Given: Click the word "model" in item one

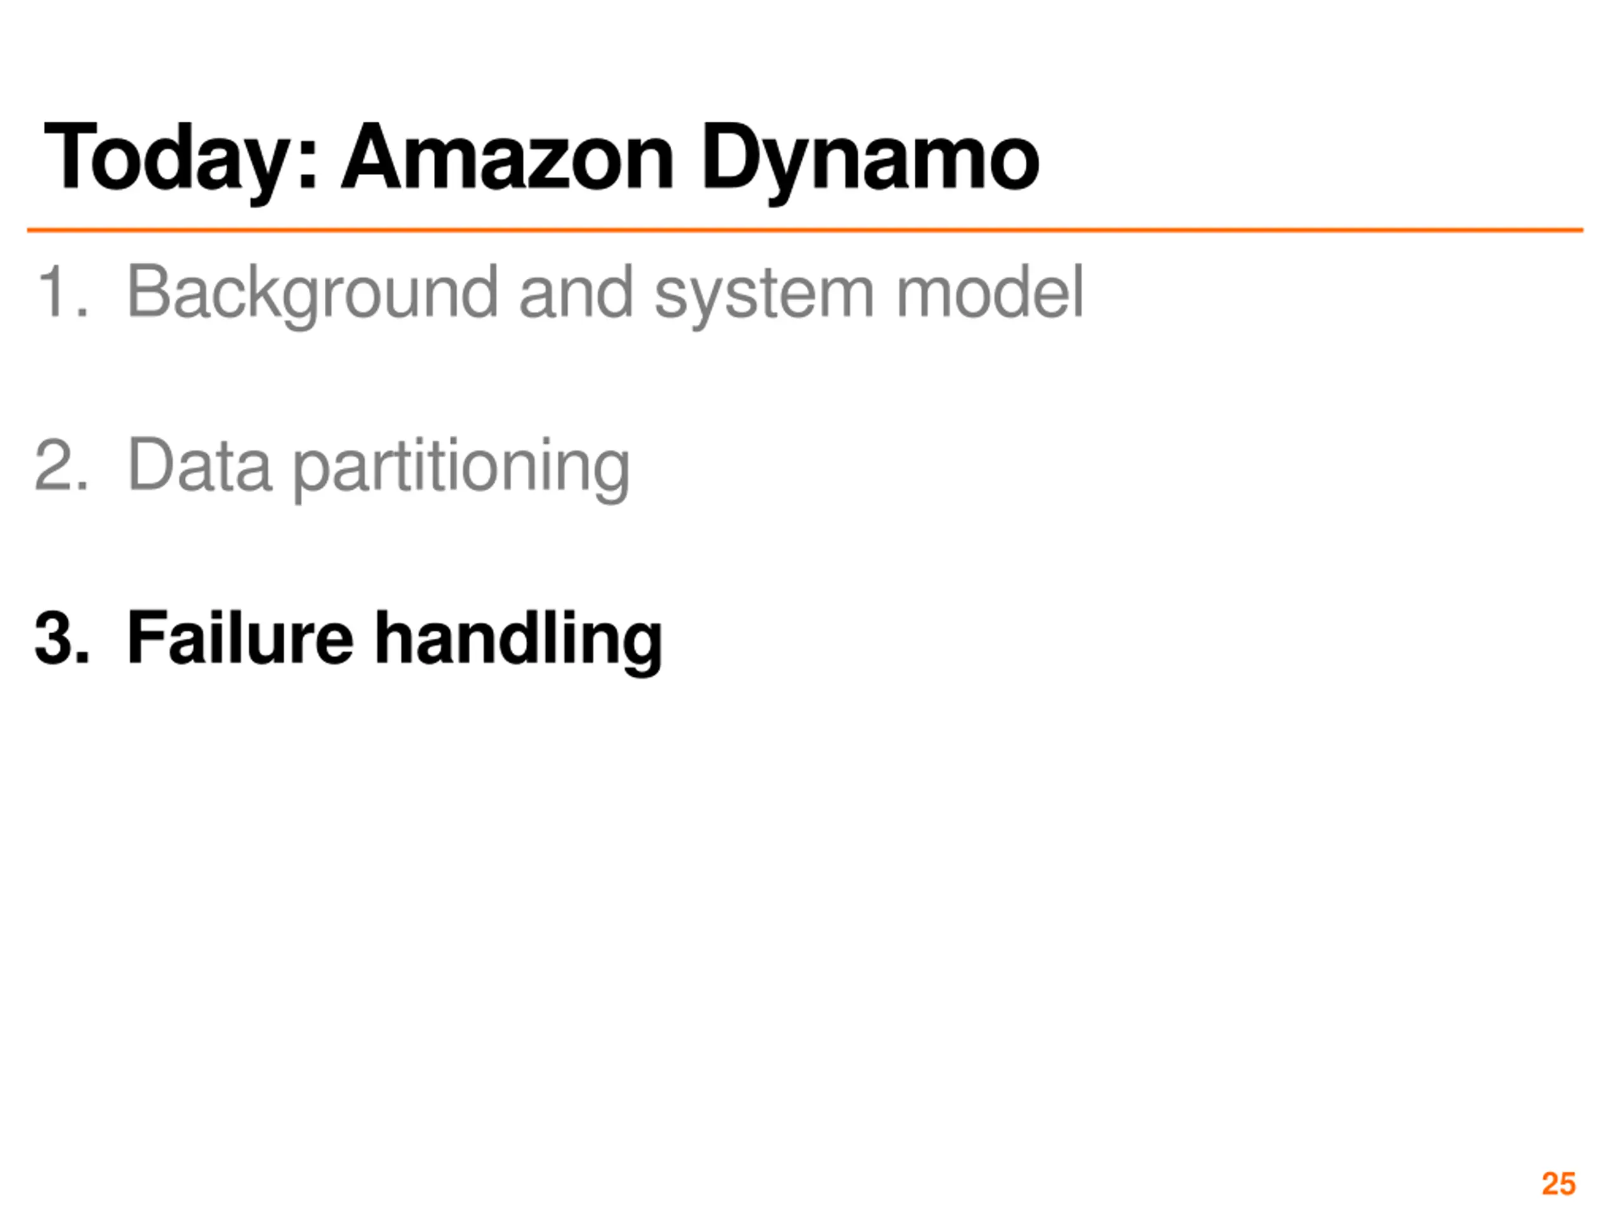Looking at the screenshot, I should (x=990, y=293).
